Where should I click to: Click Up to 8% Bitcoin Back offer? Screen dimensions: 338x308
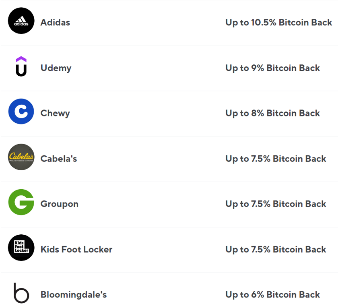(x=273, y=114)
